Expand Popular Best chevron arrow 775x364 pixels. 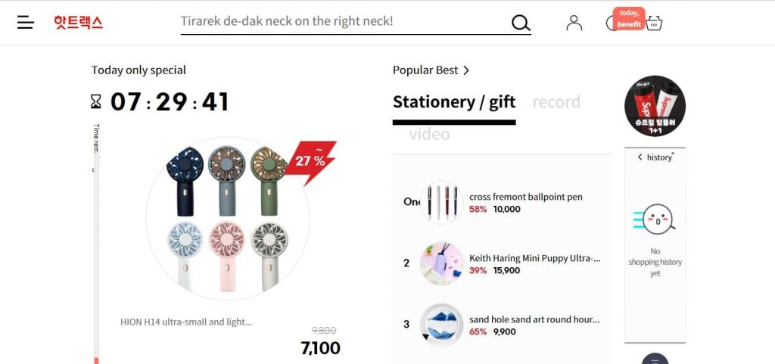[466, 70]
